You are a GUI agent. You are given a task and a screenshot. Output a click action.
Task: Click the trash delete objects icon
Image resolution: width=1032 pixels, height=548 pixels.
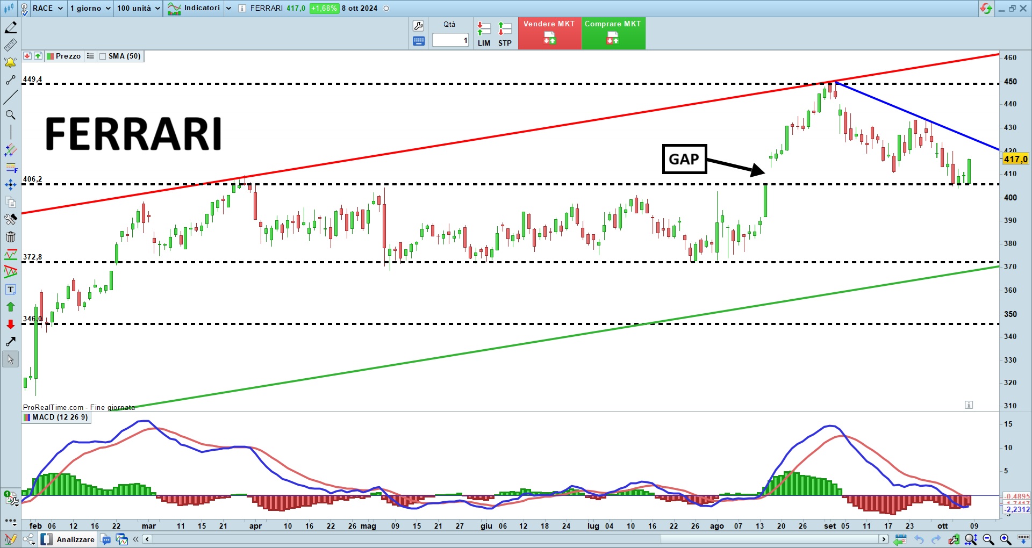tap(11, 237)
